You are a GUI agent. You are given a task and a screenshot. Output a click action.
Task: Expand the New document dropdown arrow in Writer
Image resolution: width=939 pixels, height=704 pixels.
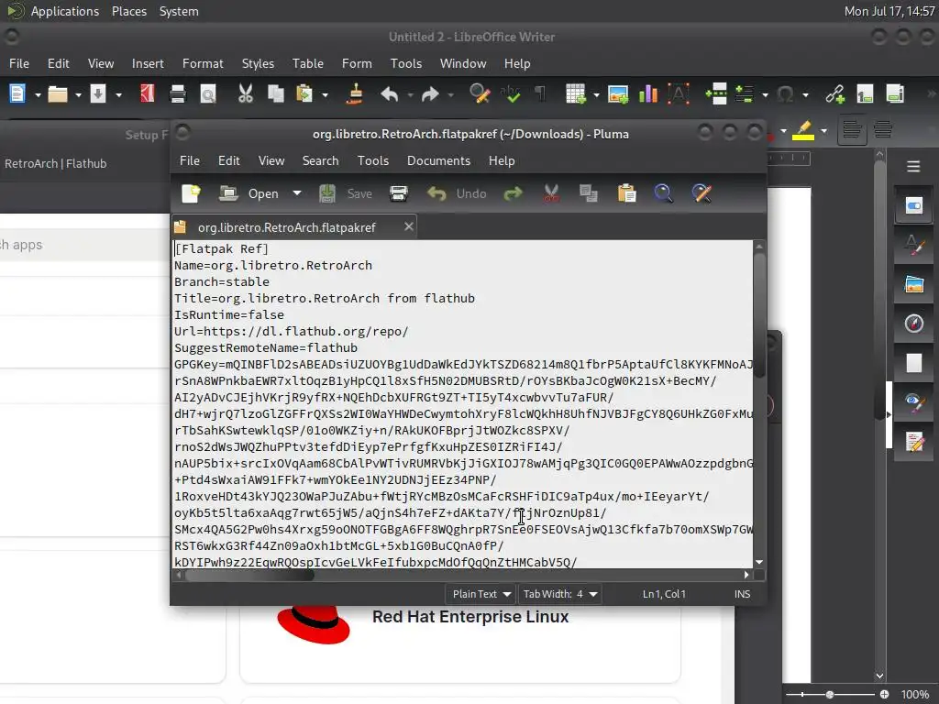tap(37, 94)
